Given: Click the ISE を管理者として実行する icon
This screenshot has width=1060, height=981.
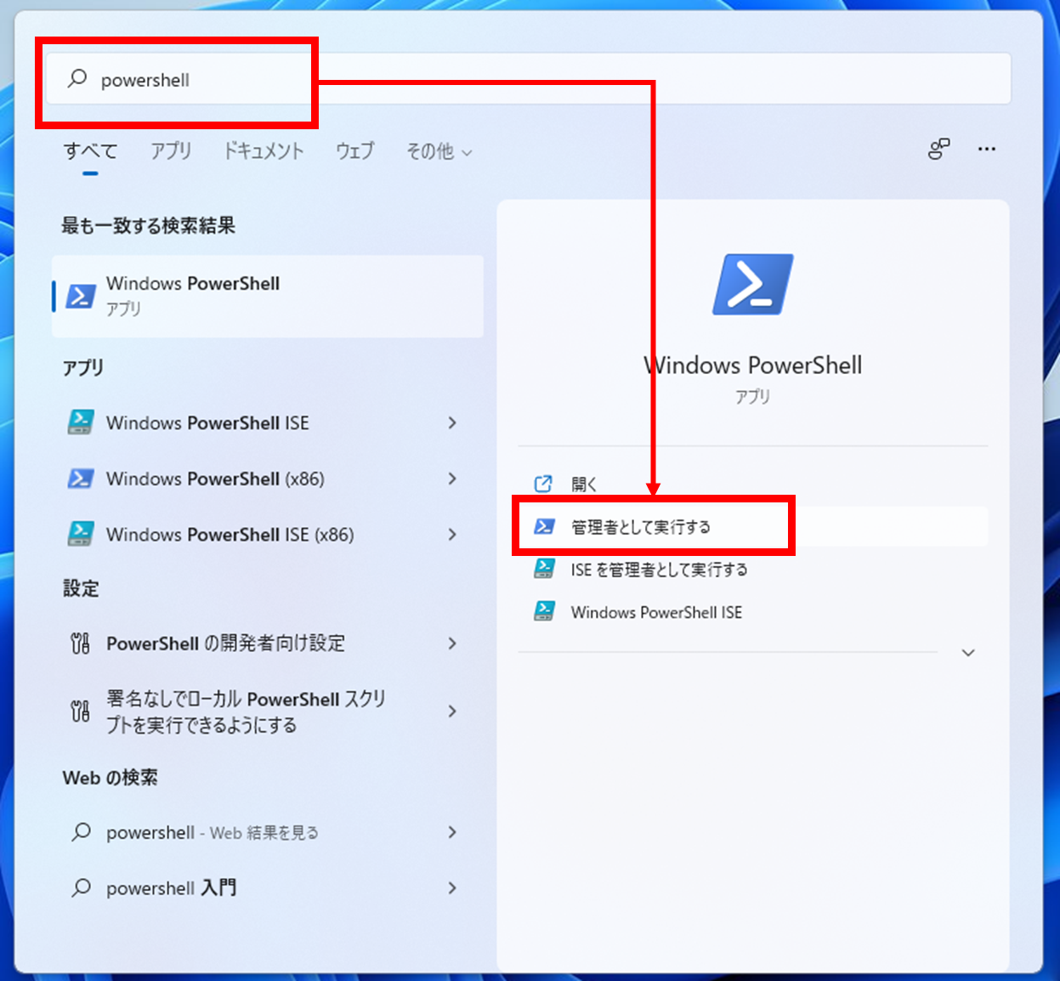Looking at the screenshot, I should pyautogui.click(x=544, y=569).
